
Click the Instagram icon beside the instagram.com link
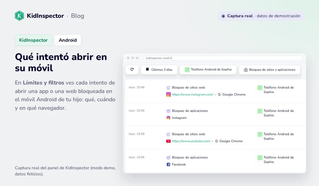click(x=168, y=94)
